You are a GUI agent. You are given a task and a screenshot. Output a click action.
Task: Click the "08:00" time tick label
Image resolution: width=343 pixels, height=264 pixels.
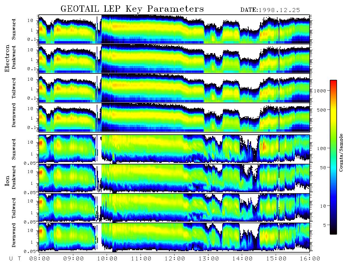40,259
